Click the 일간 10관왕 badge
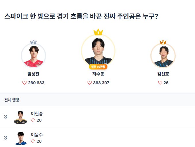 coord(98,67)
